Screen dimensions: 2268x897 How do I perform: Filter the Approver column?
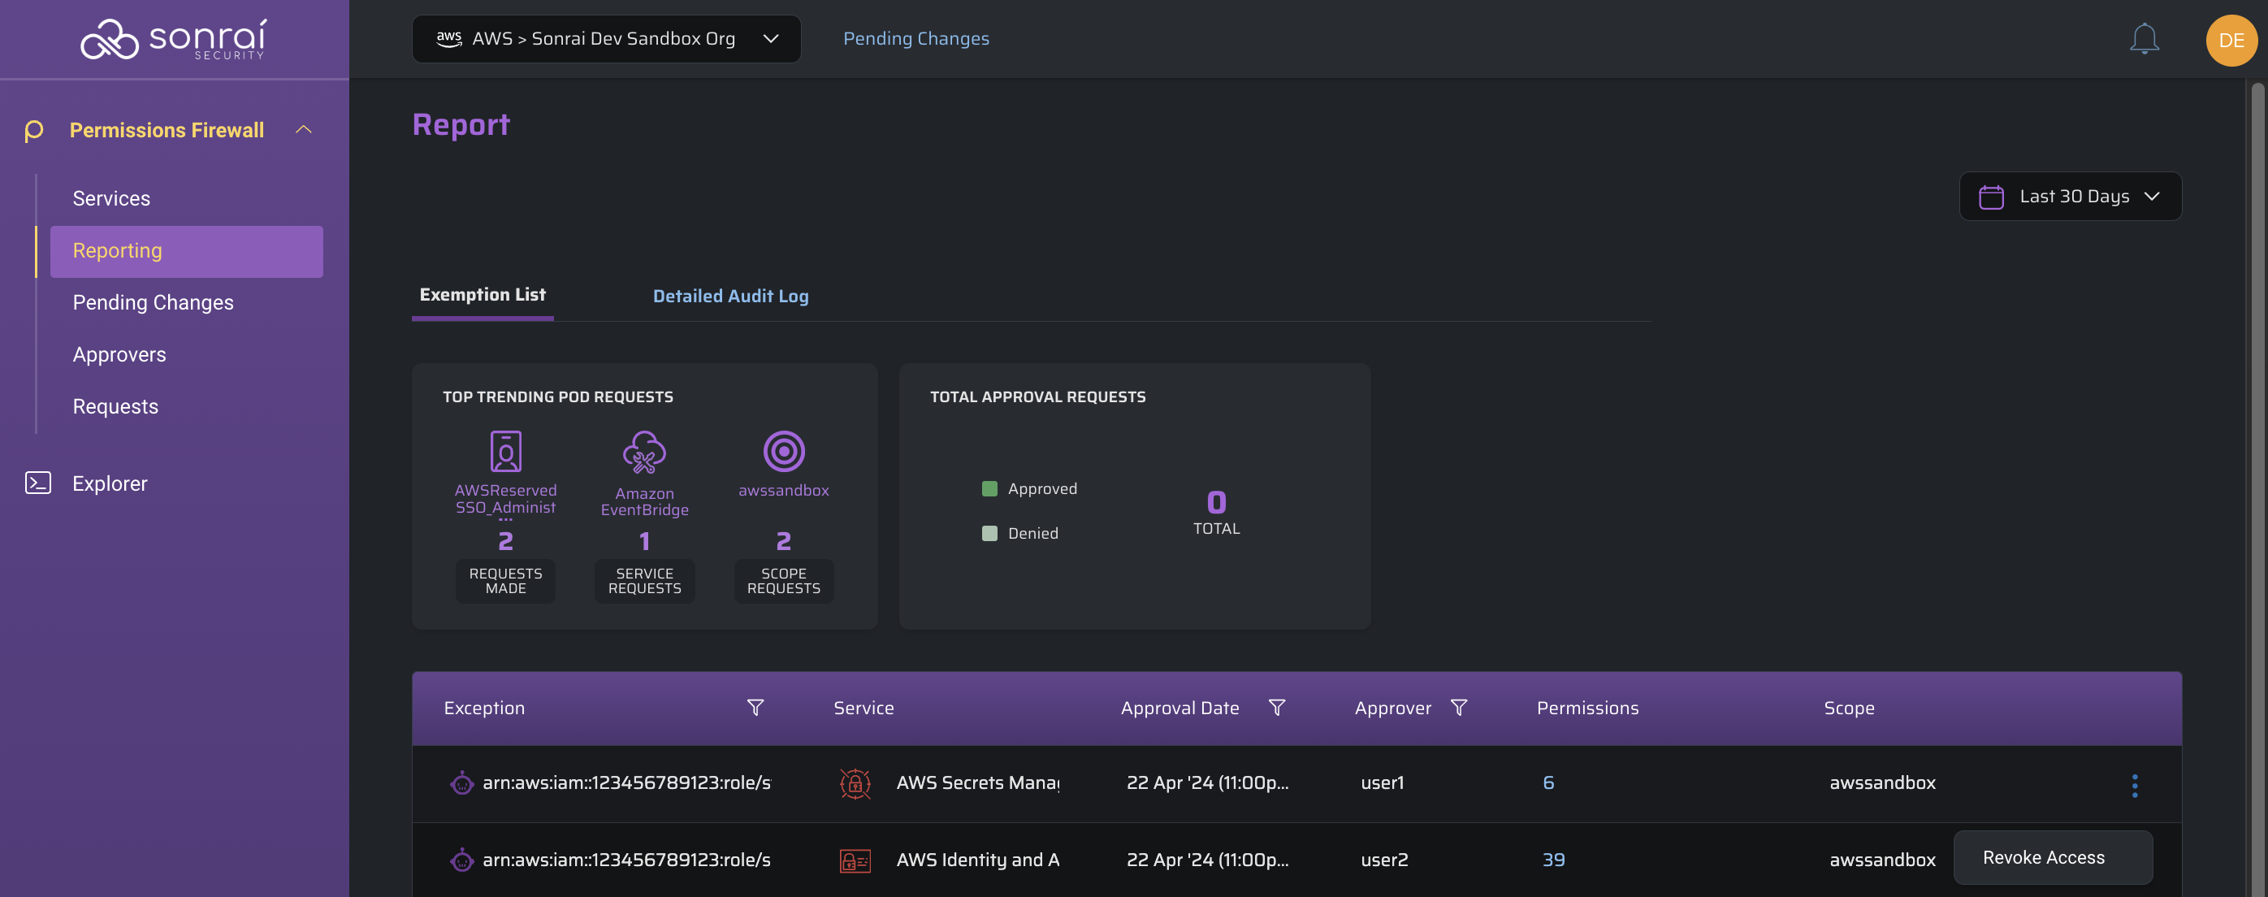tap(1459, 708)
